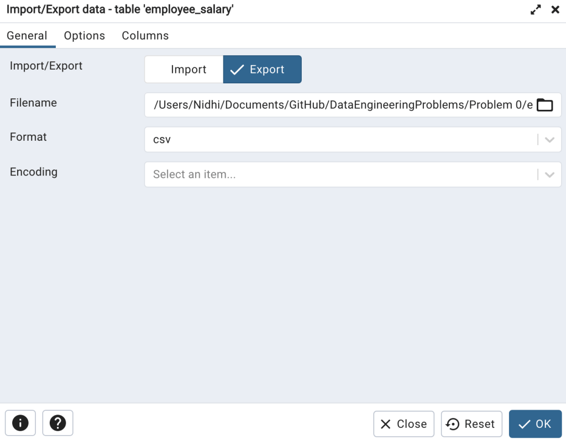The image size is (566, 440).
Task: Click the Reset button
Action: 471,424
